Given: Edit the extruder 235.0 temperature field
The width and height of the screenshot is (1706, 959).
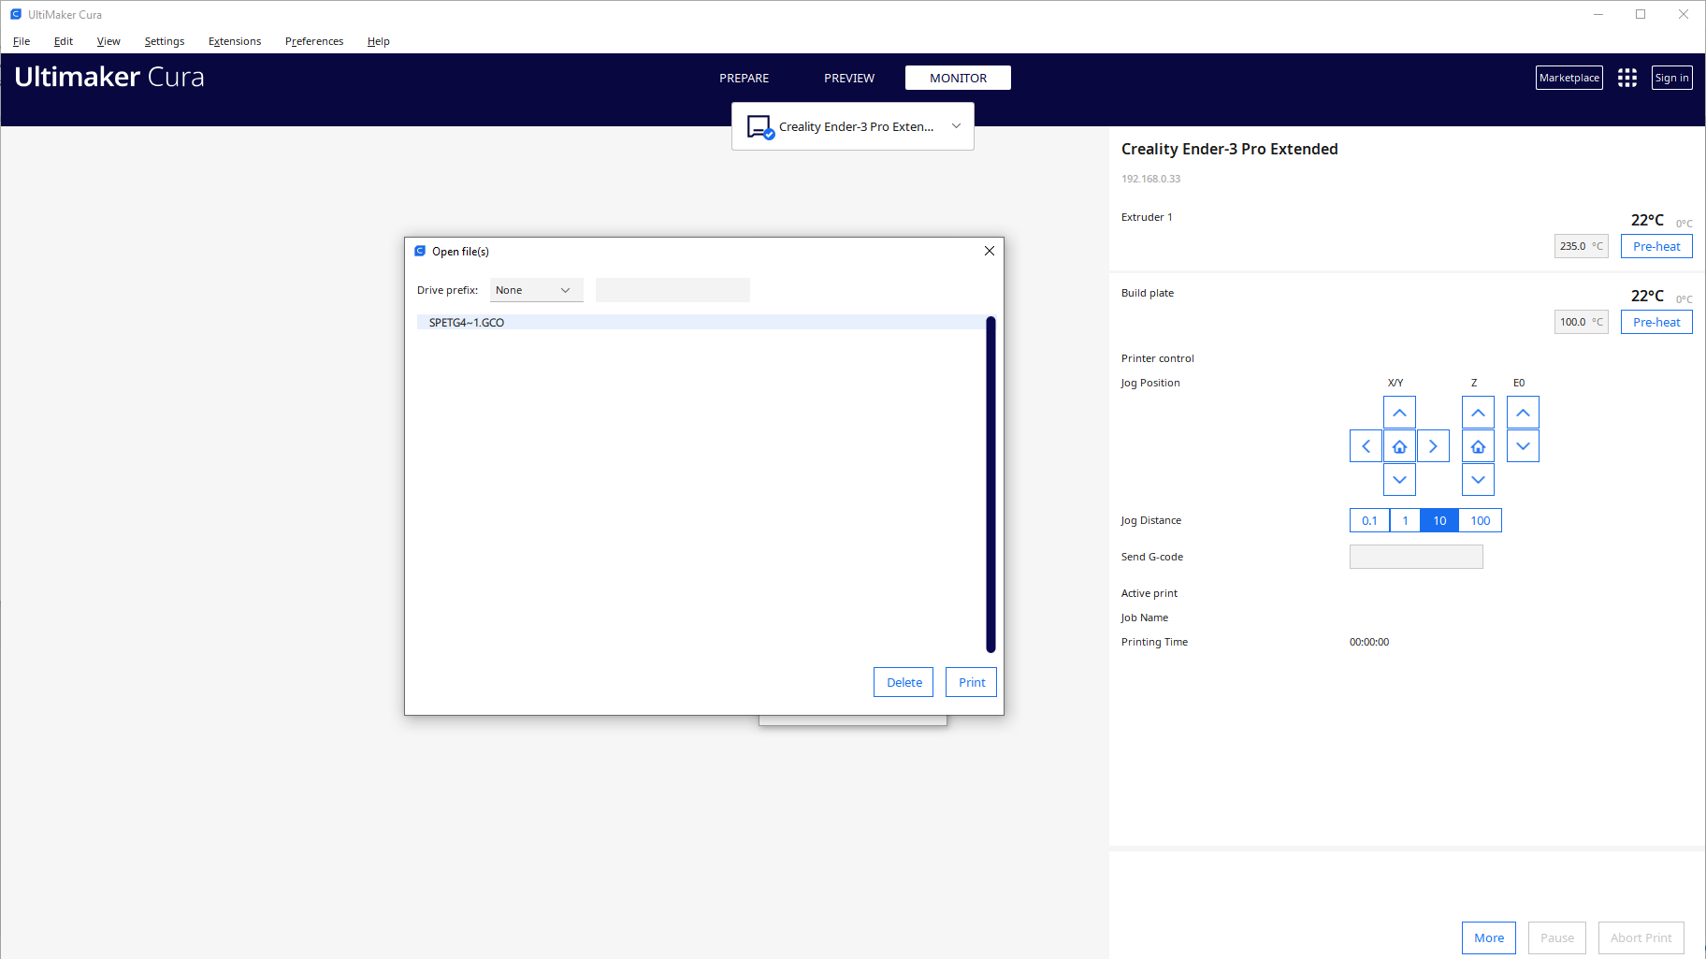Looking at the screenshot, I should pos(1581,246).
